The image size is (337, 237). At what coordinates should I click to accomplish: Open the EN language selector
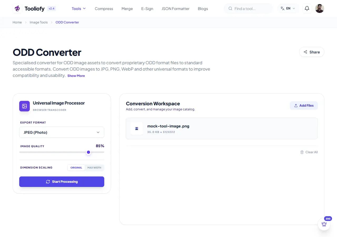coord(288,8)
